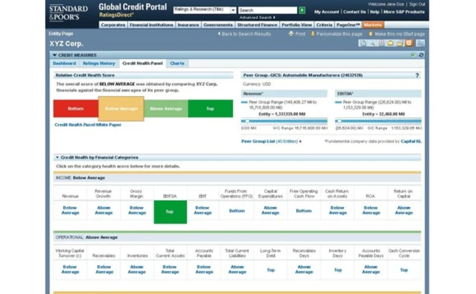
Task: Click Funds From Operations Bottom score
Action: (x=237, y=211)
